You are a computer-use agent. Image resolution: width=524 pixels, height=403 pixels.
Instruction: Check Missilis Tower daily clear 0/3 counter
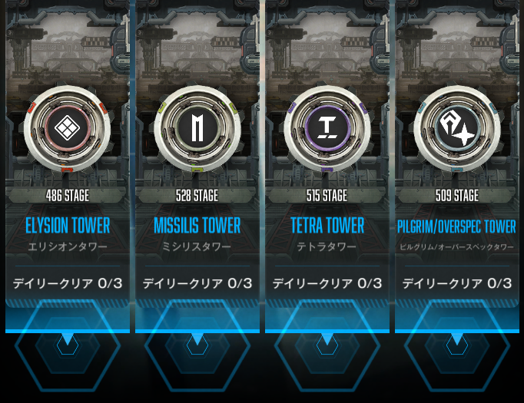click(197, 283)
